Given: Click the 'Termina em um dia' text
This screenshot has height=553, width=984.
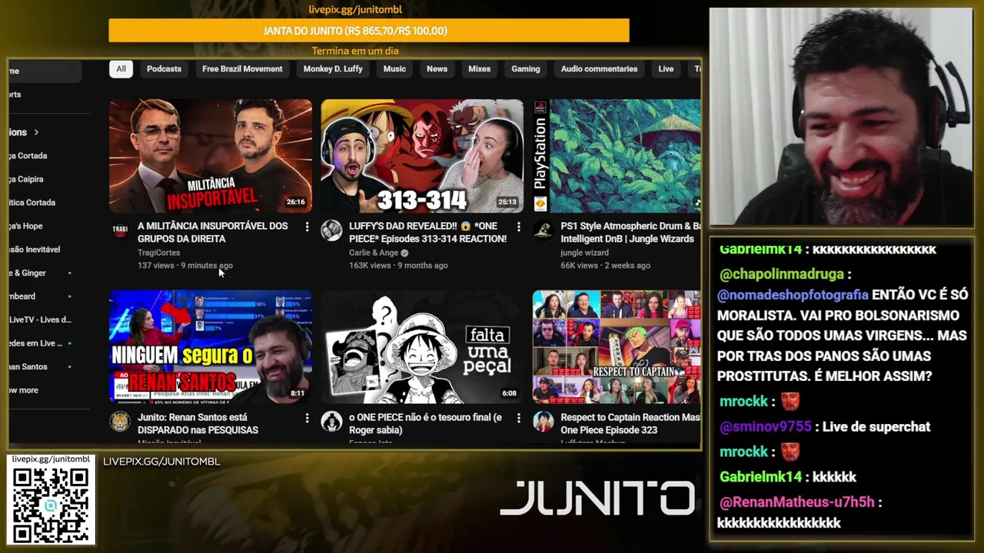Looking at the screenshot, I should 355,51.
